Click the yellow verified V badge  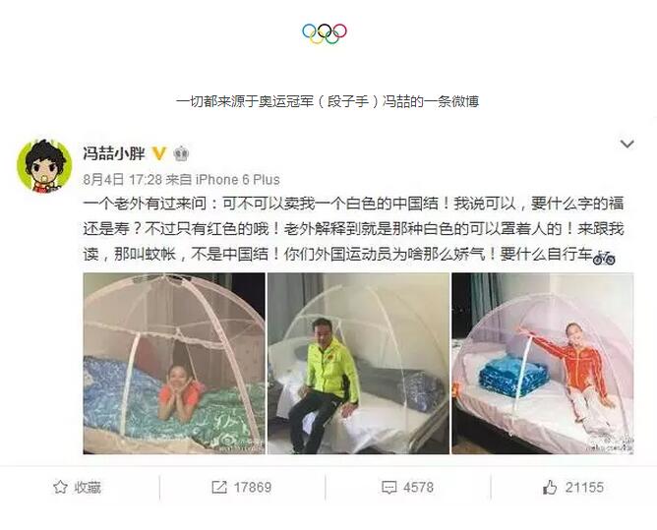pyautogui.click(x=158, y=153)
